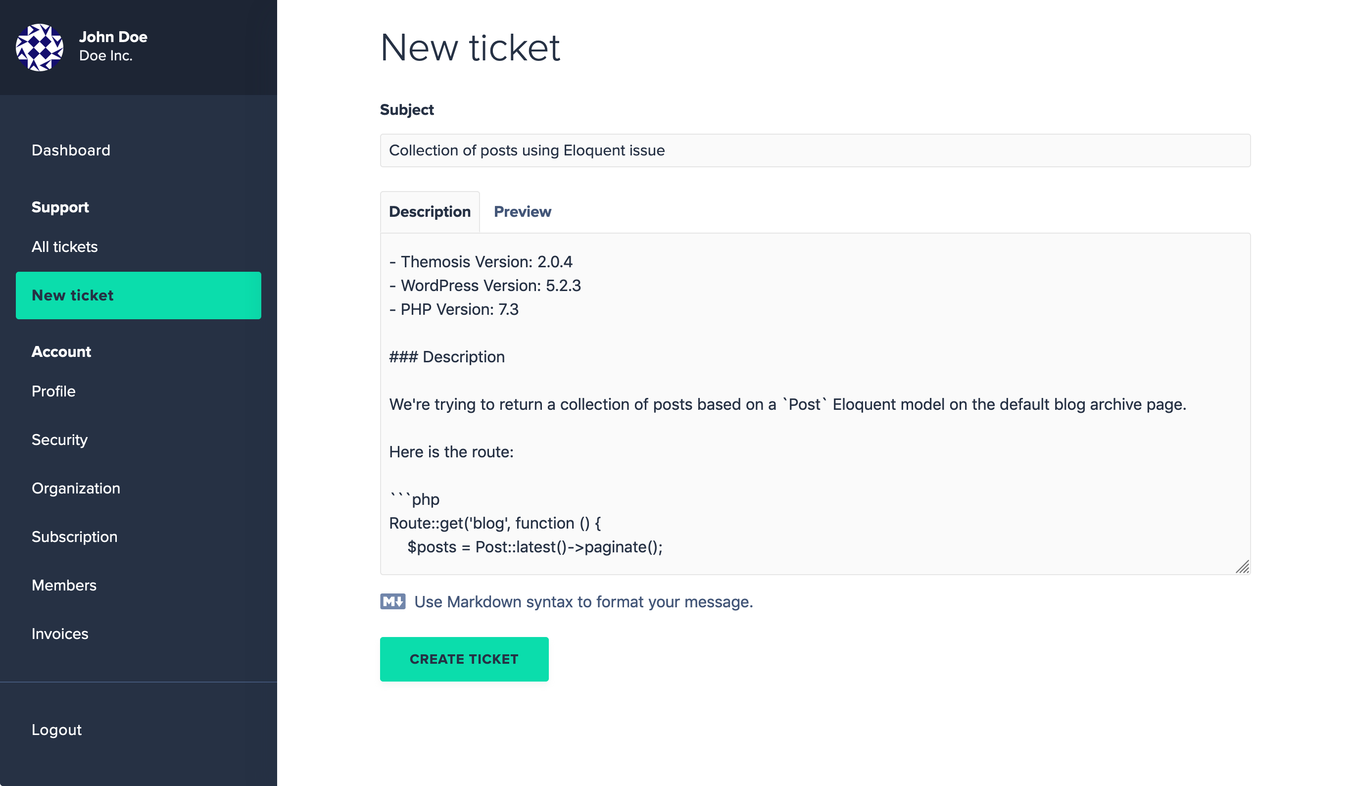Image resolution: width=1354 pixels, height=786 pixels.
Task: Open the Security page
Action: tap(60, 440)
